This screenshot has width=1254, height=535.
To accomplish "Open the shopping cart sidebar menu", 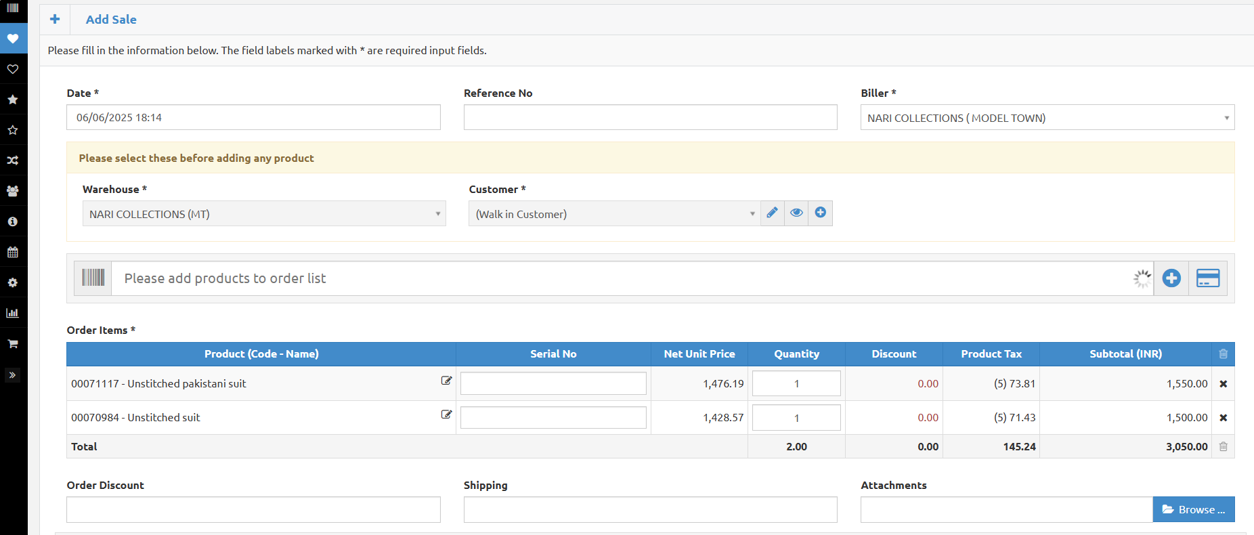I will point(13,343).
